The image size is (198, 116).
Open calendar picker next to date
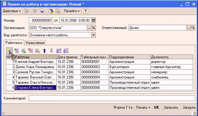[x=93, y=20]
